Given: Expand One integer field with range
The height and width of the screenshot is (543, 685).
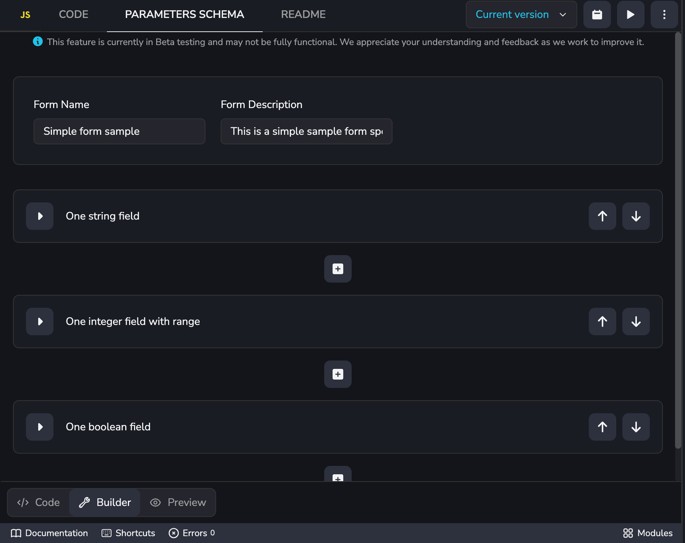Looking at the screenshot, I should coord(40,322).
